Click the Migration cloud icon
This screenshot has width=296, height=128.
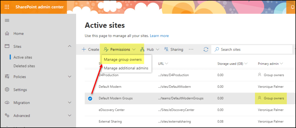coord(7,103)
